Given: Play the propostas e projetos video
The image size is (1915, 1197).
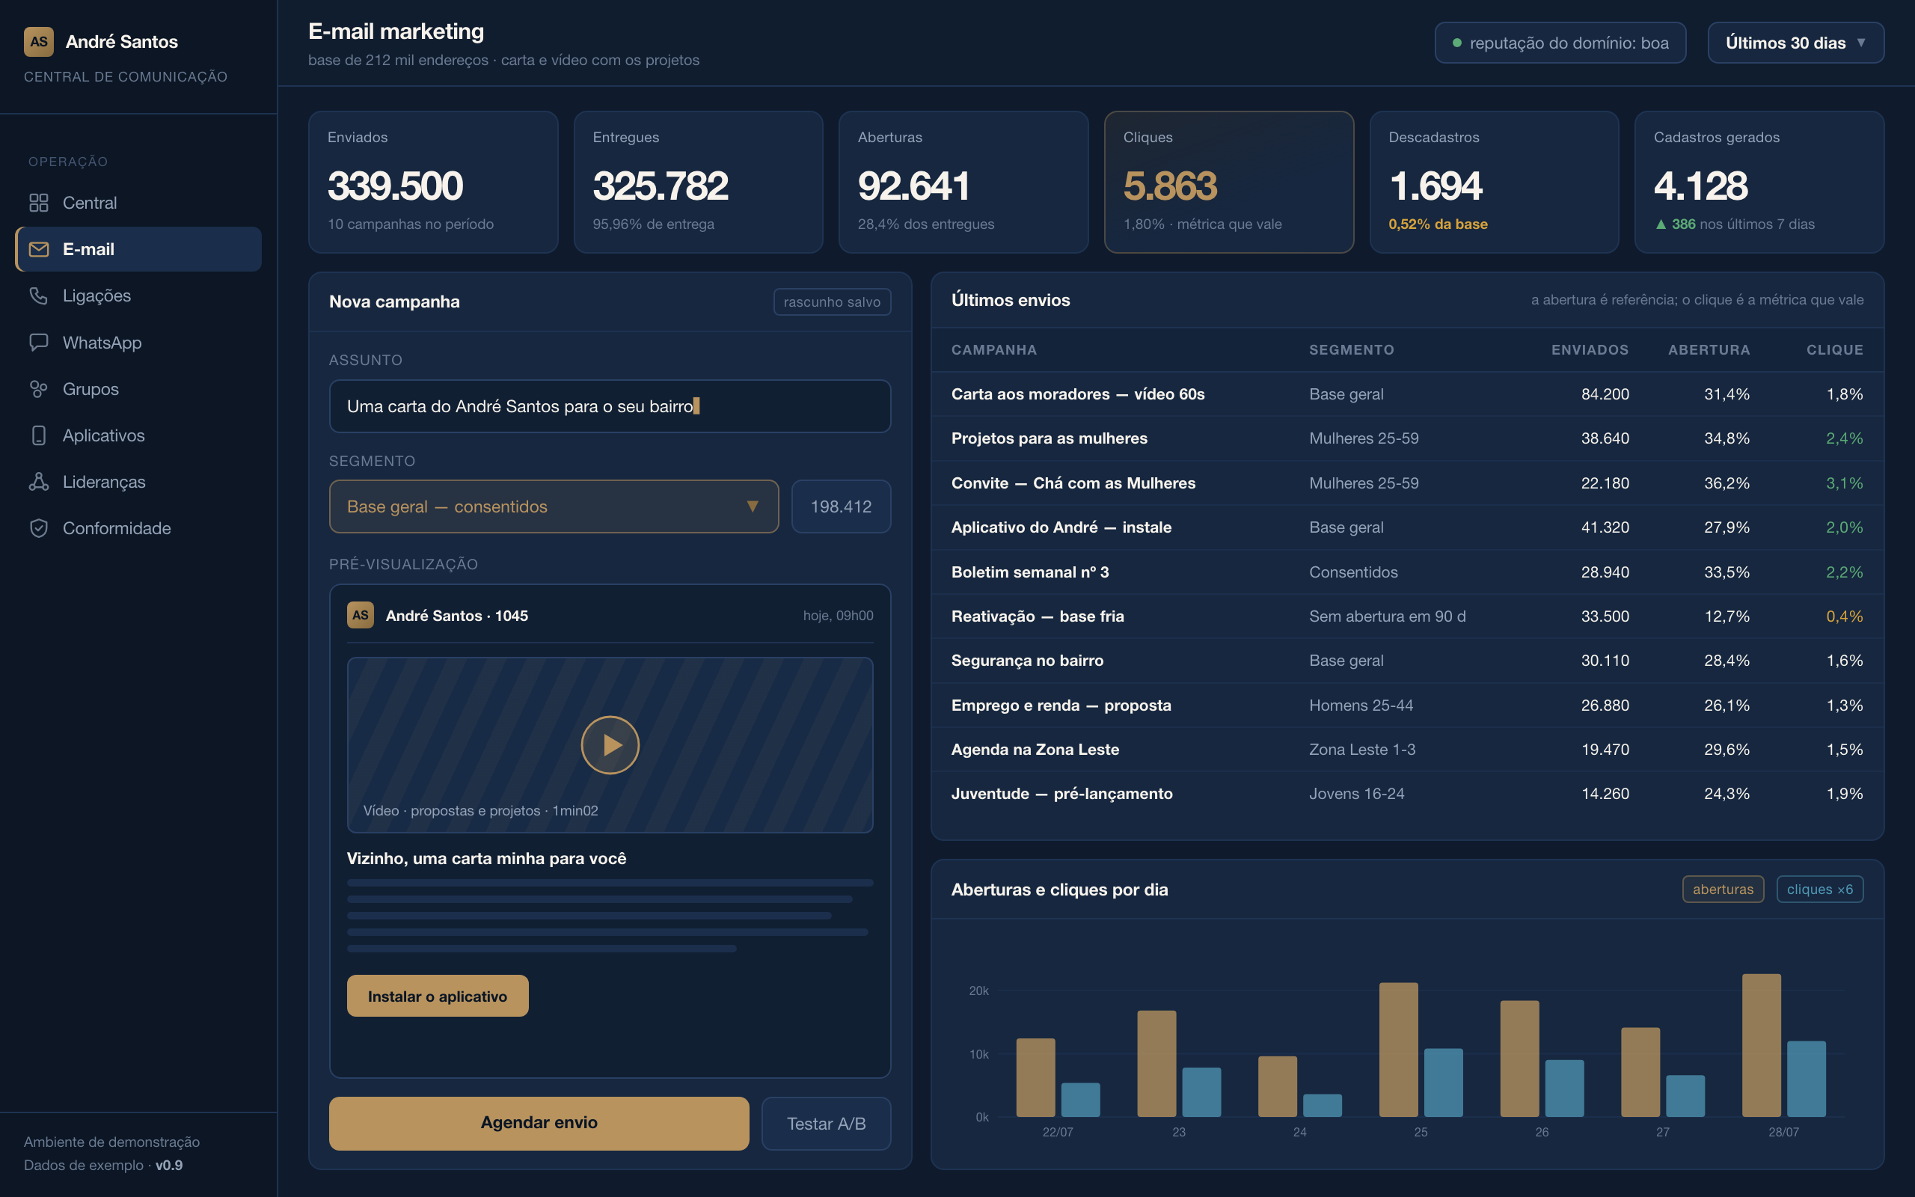Looking at the screenshot, I should [610, 745].
